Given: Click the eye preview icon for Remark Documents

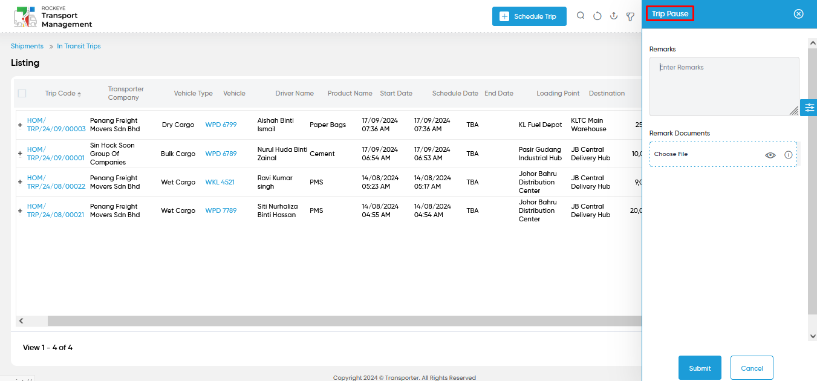Looking at the screenshot, I should pyautogui.click(x=770, y=155).
